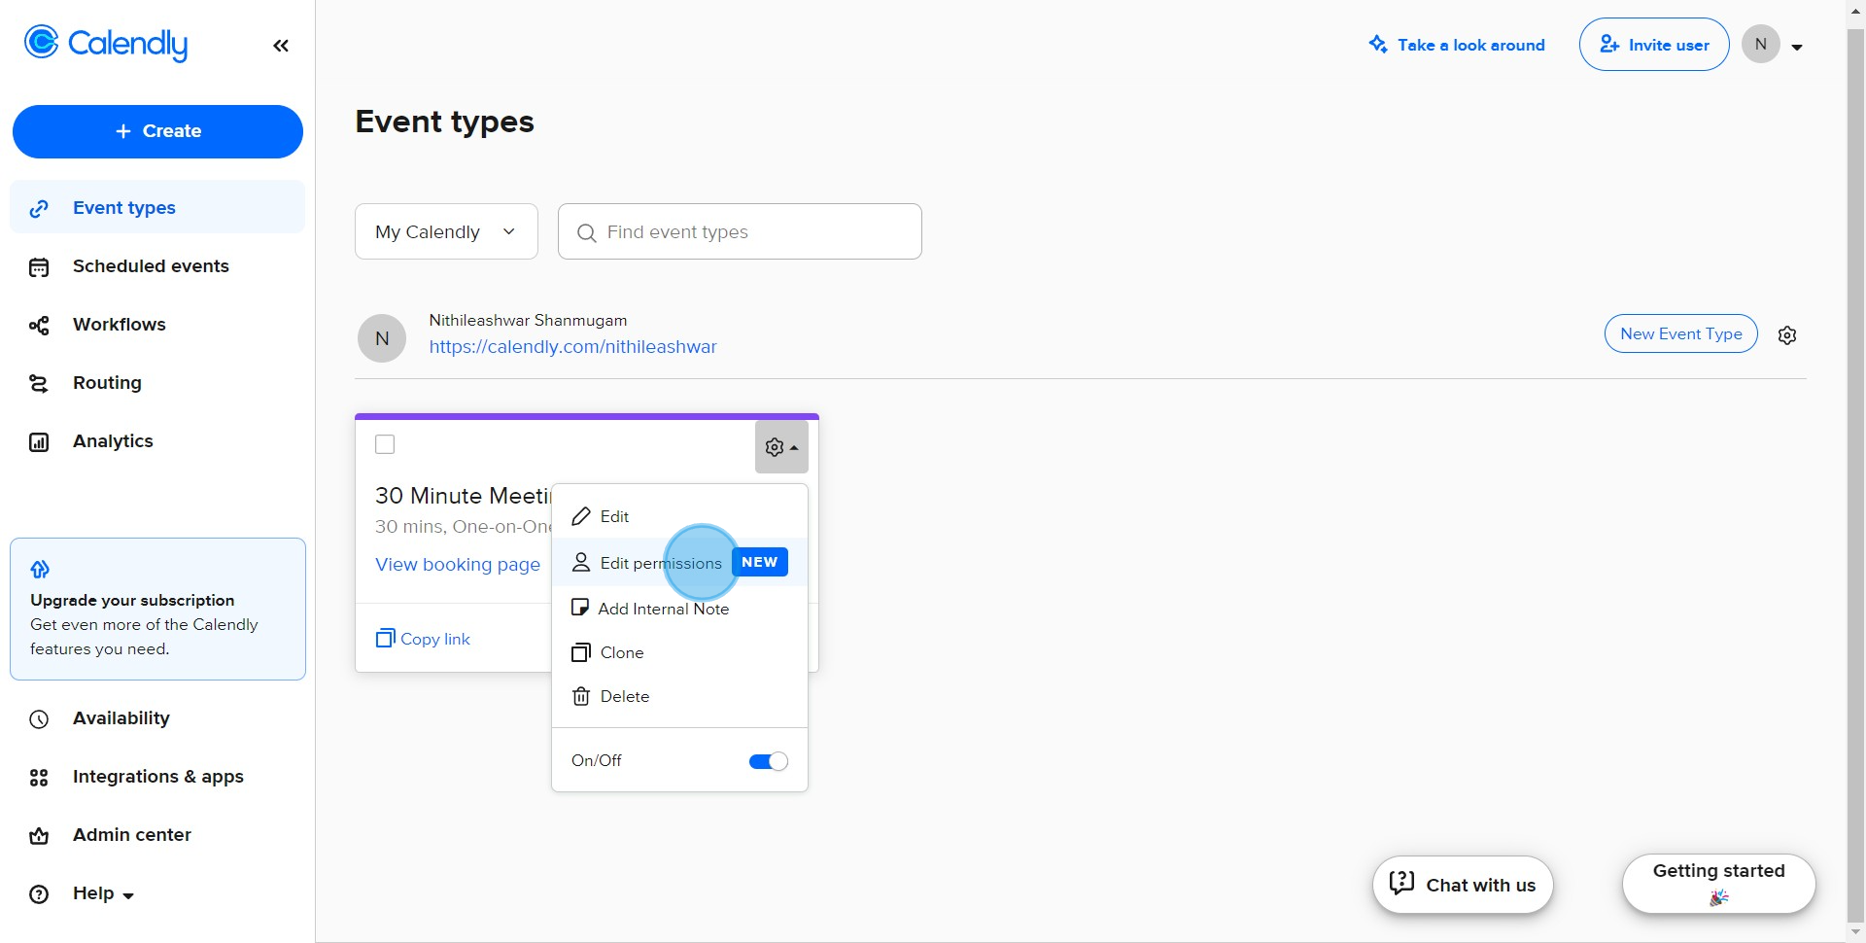Viewport: 1866px width, 943px height.
Task: Click the upgrade arrows icon
Action: [40, 569]
